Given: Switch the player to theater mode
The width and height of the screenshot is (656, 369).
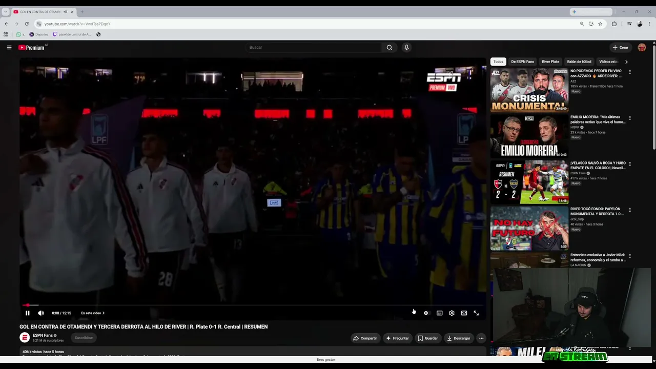Looking at the screenshot, I should coord(464,313).
